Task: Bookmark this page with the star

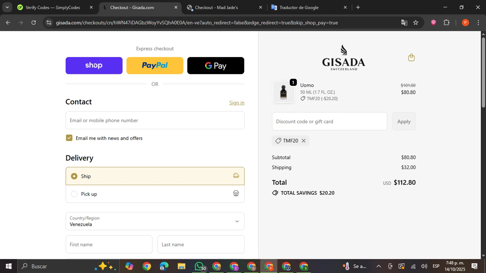Action: tap(416, 23)
